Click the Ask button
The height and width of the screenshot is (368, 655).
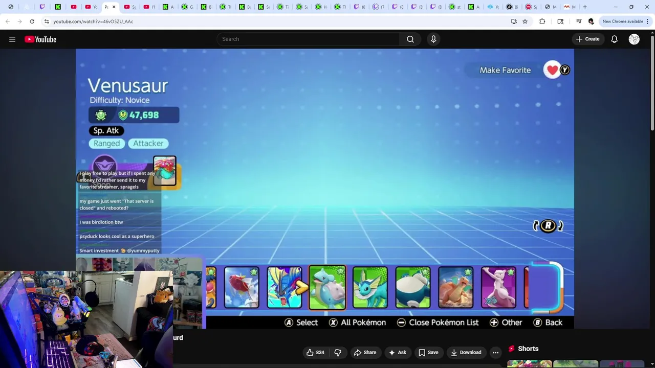tap(397, 352)
